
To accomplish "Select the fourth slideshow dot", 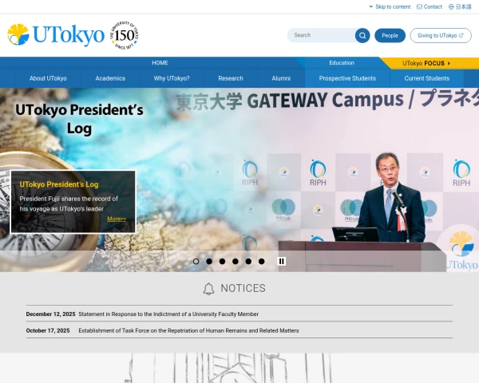I will point(236,262).
